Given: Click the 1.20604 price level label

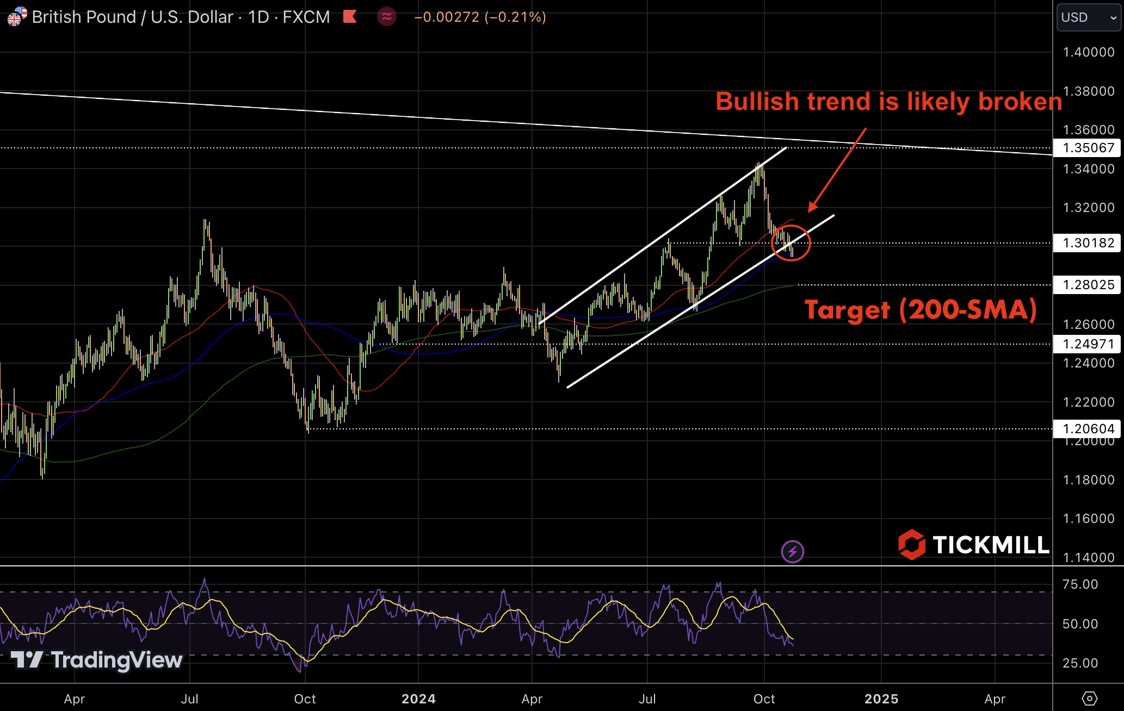Looking at the screenshot, I should [1088, 429].
